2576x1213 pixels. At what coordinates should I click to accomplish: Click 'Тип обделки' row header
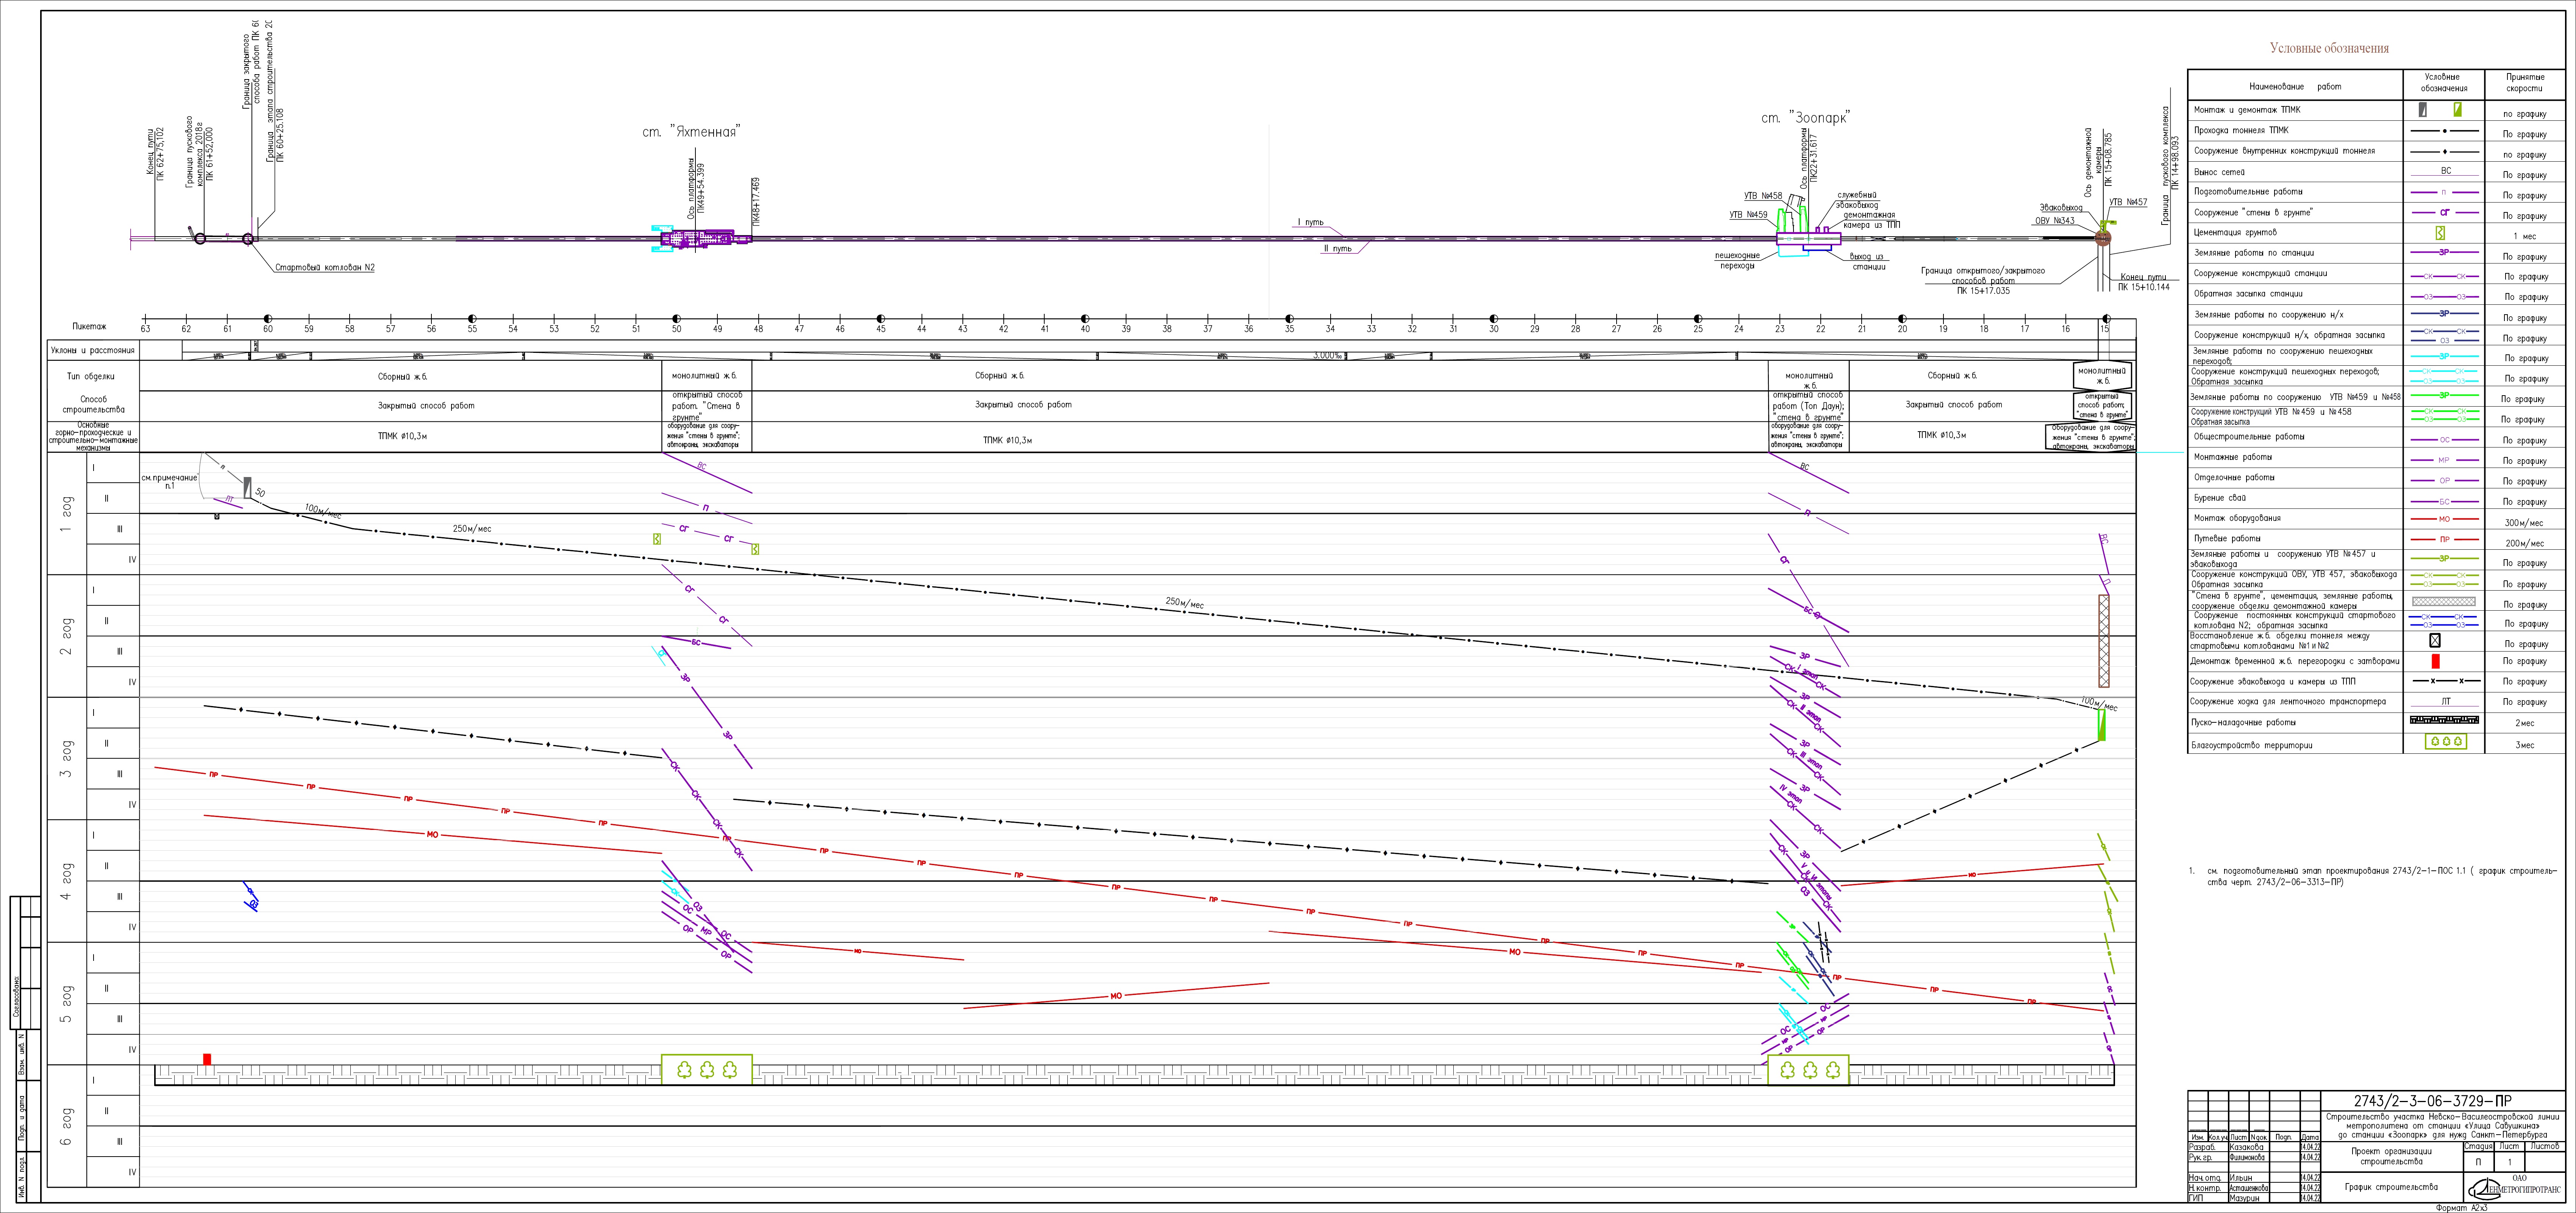coord(91,377)
